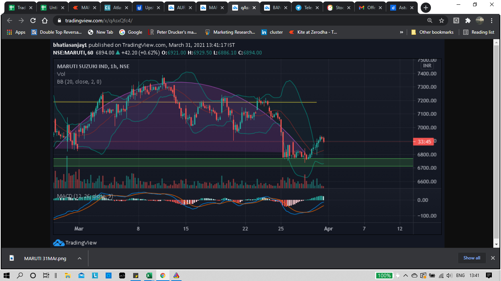The width and height of the screenshot is (501, 281).
Task: Click the ENG language indicator
Action: (x=460, y=276)
